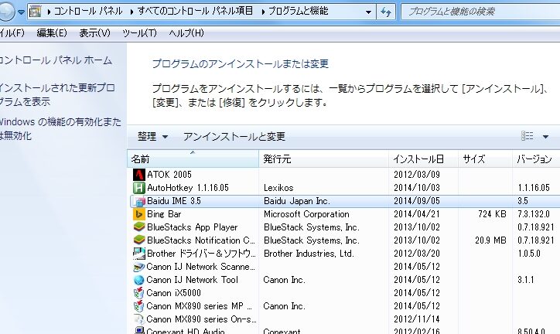Click publisher Baidu Japan Inc.
Image resolution: width=560 pixels, height=334 pixels.
pyautogui.click(x=297, y=201)
